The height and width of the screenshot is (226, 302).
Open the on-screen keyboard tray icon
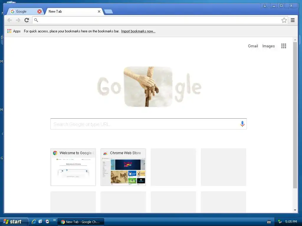point(269,222)
